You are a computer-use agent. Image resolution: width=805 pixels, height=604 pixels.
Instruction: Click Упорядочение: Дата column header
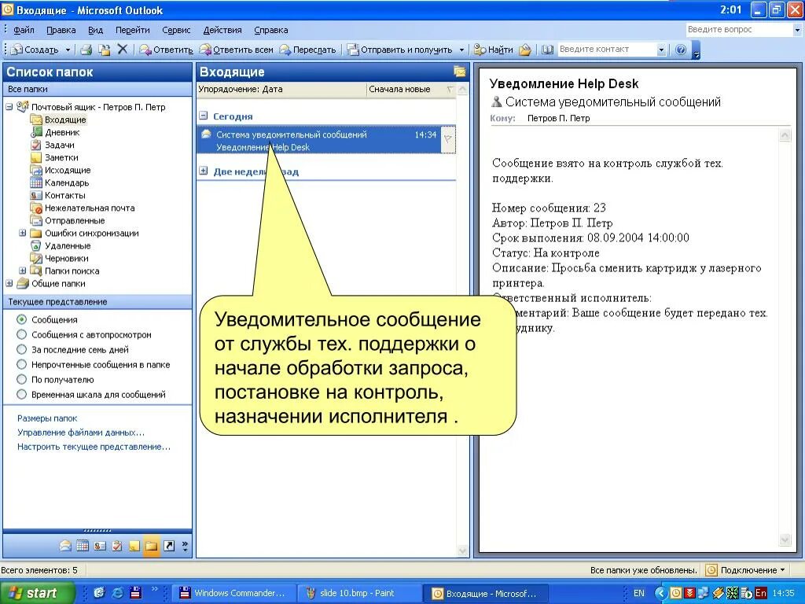tap(282, 89)
